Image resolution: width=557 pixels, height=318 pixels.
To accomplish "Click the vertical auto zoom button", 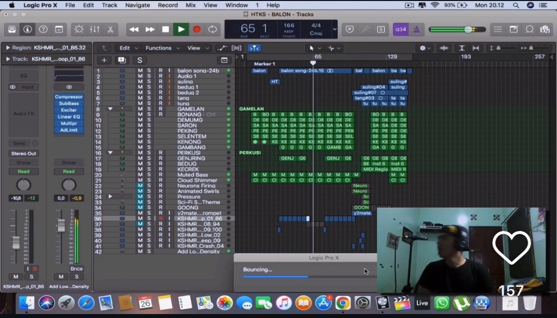I will pyautogui.click(x=461, y=48).
